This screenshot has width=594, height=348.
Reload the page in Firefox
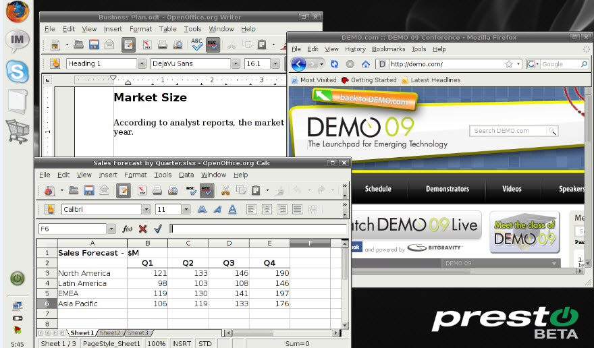click(x=334, y=64)
